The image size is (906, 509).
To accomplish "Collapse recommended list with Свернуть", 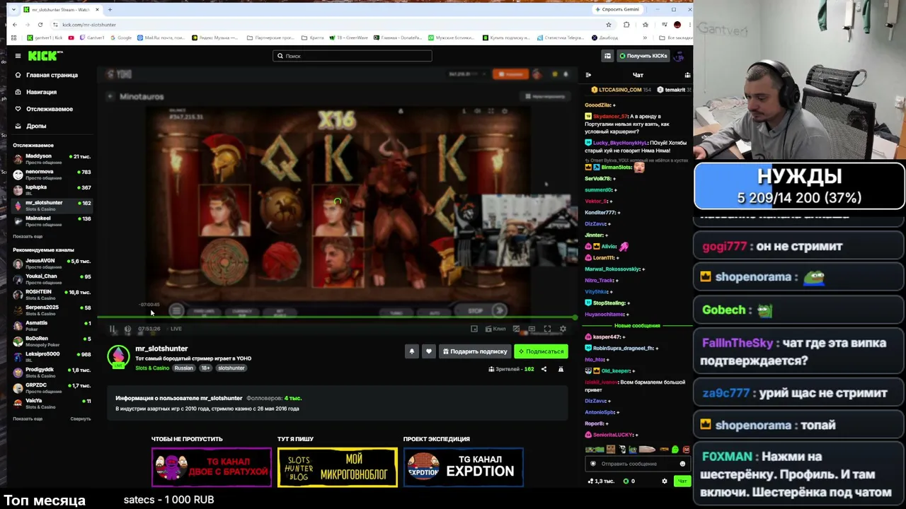I will [x=81, y=419].
